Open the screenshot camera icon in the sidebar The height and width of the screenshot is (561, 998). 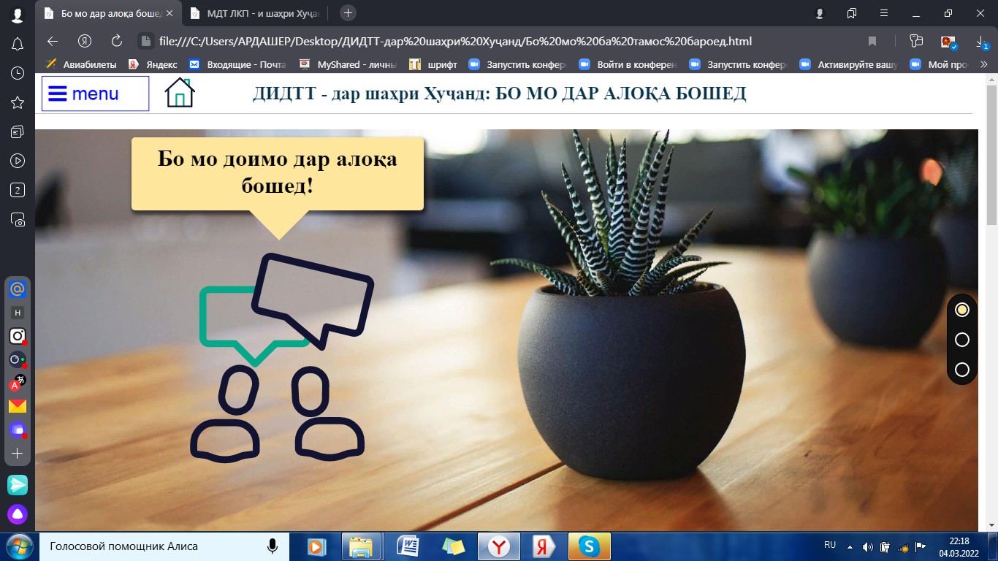(x=18, y=219)
